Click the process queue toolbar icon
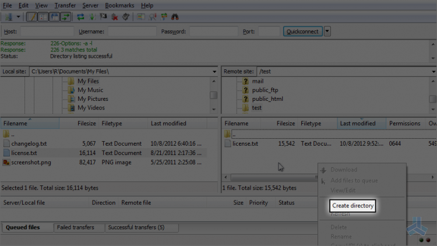This screenshot has width=437, height=246. click(x=92, y=17)
